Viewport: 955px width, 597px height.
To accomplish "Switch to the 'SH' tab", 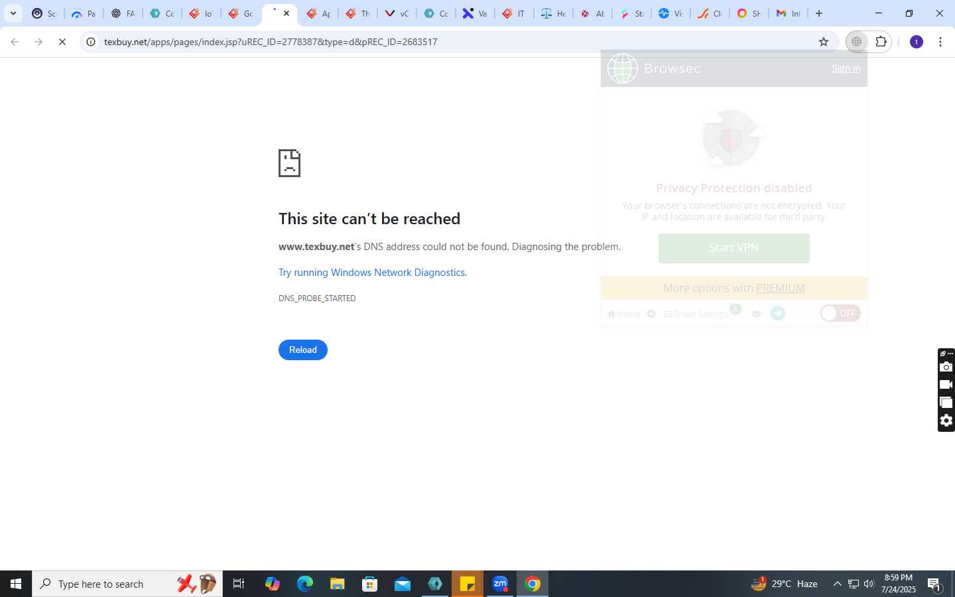I will [x=749, y=13].
